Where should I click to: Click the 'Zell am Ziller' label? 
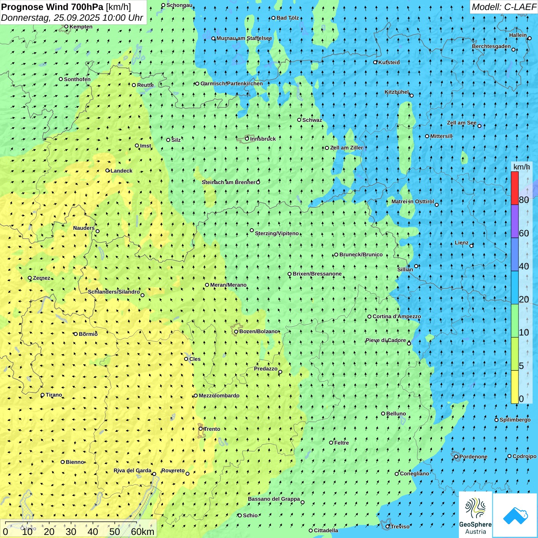click(347, 148)
